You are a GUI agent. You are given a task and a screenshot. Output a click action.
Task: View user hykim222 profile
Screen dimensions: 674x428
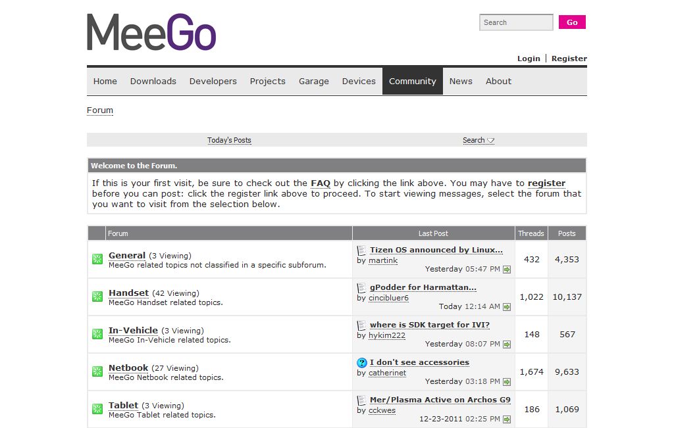click(387, 335)
